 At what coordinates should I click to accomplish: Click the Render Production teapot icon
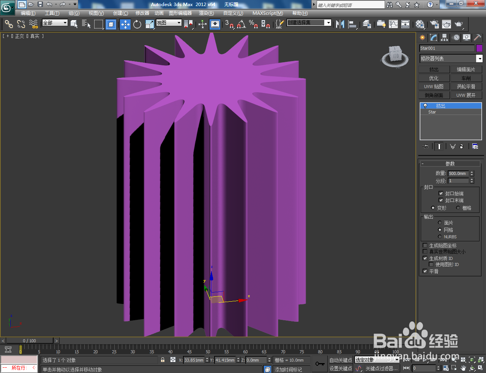point(459,24)
